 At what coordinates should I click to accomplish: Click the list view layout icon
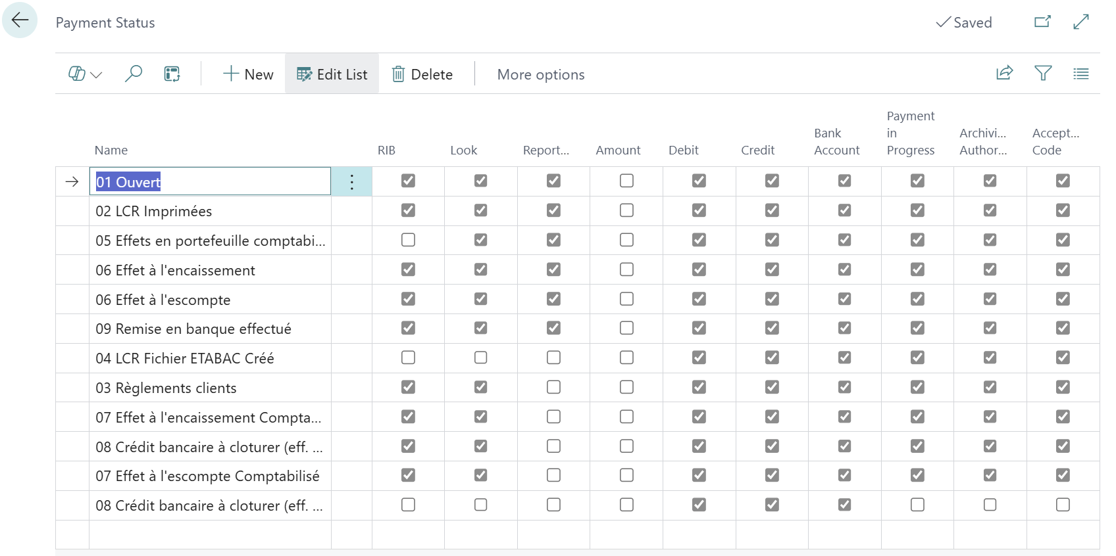(1080, 74)
